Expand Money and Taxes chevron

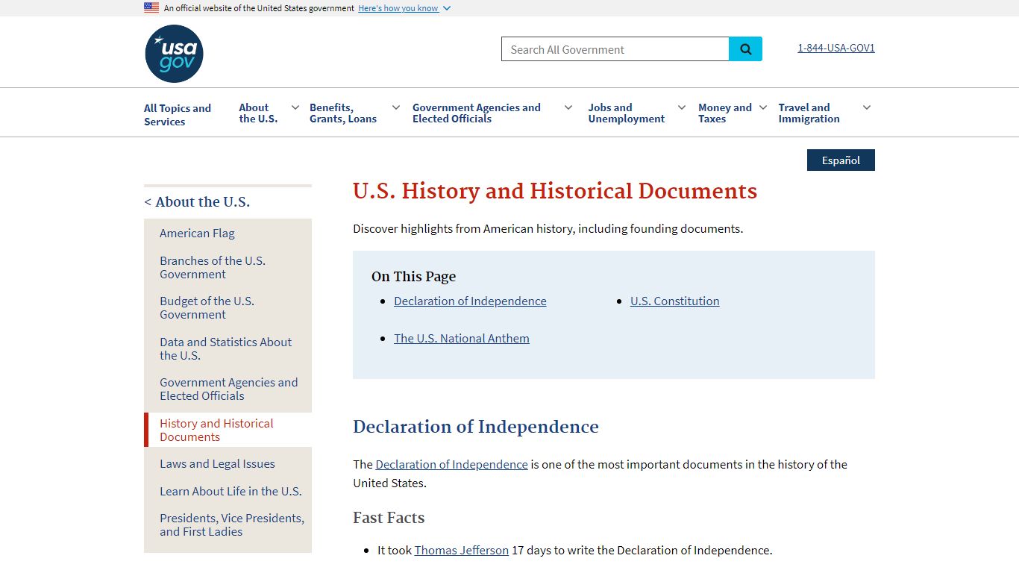click(763, 107)
